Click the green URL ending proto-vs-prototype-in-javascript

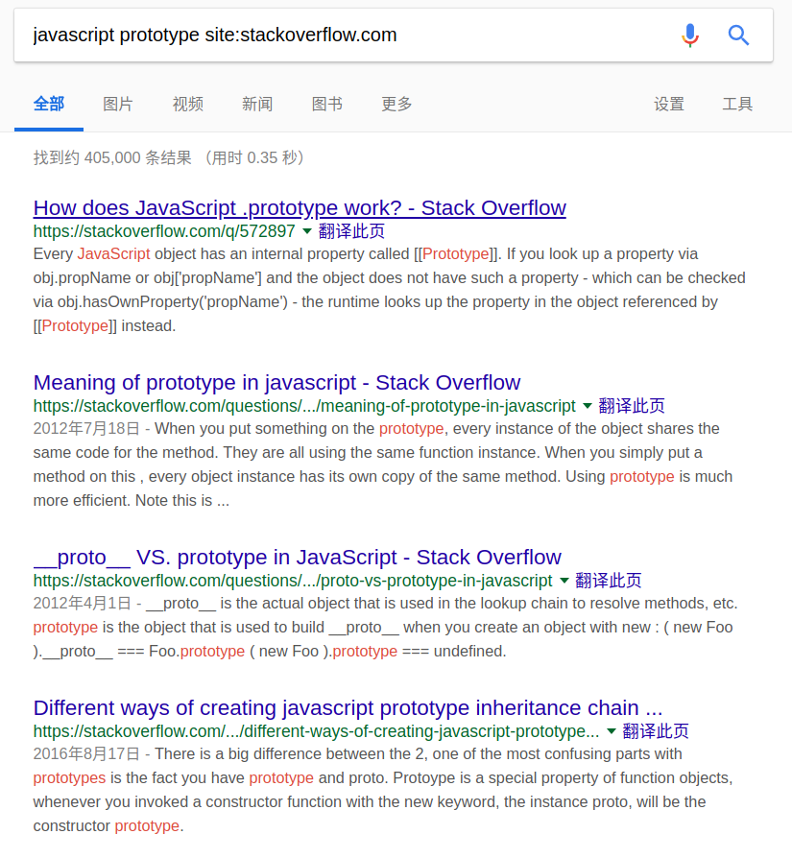(293, 580)
